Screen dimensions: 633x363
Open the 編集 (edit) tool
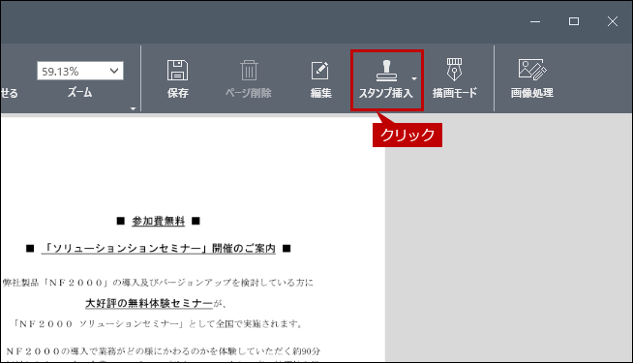tap(320, 79)
